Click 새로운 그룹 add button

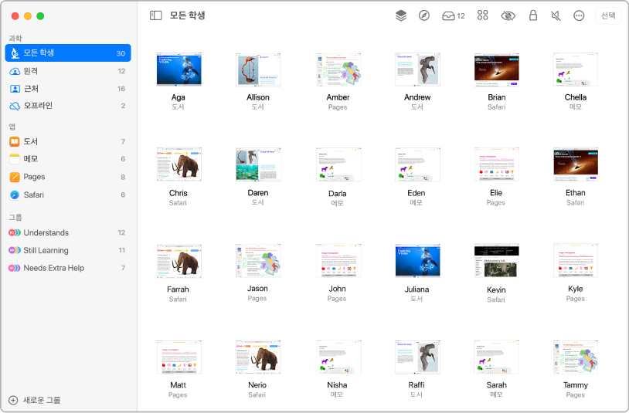pyautogui.click(x=35, y=400)
